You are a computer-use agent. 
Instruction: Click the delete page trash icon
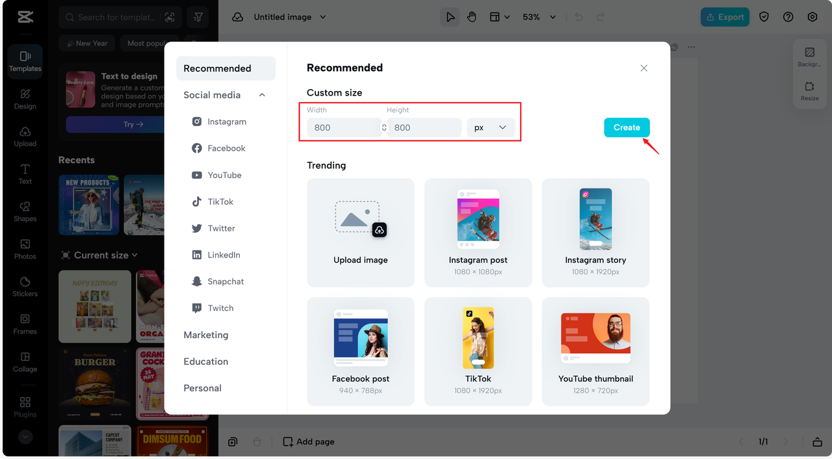coord(257,442)
